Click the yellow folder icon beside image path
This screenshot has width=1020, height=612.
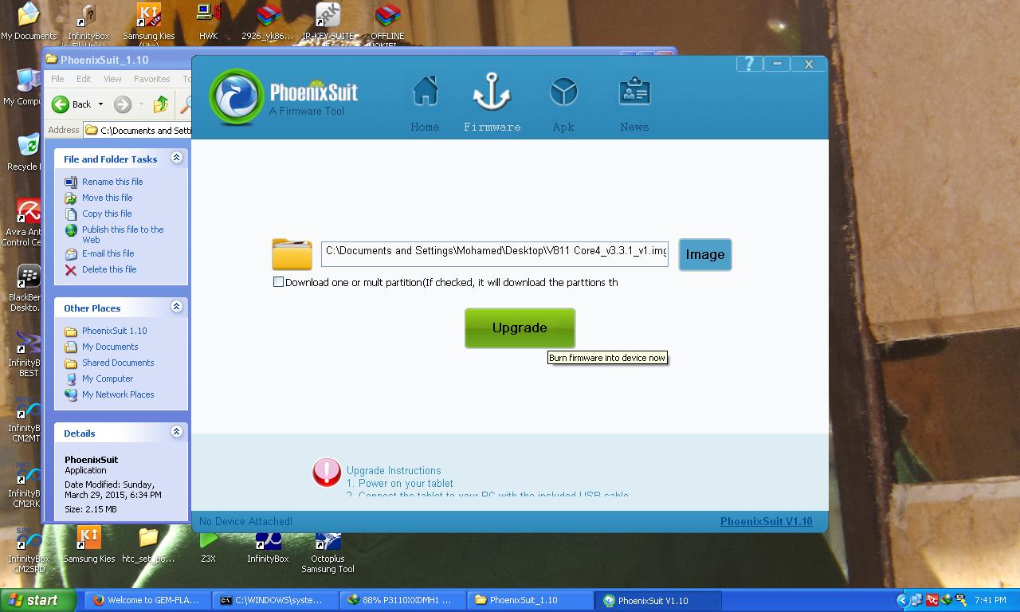292,254
